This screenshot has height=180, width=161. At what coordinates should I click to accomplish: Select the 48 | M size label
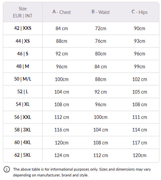[x=23, y=66]
